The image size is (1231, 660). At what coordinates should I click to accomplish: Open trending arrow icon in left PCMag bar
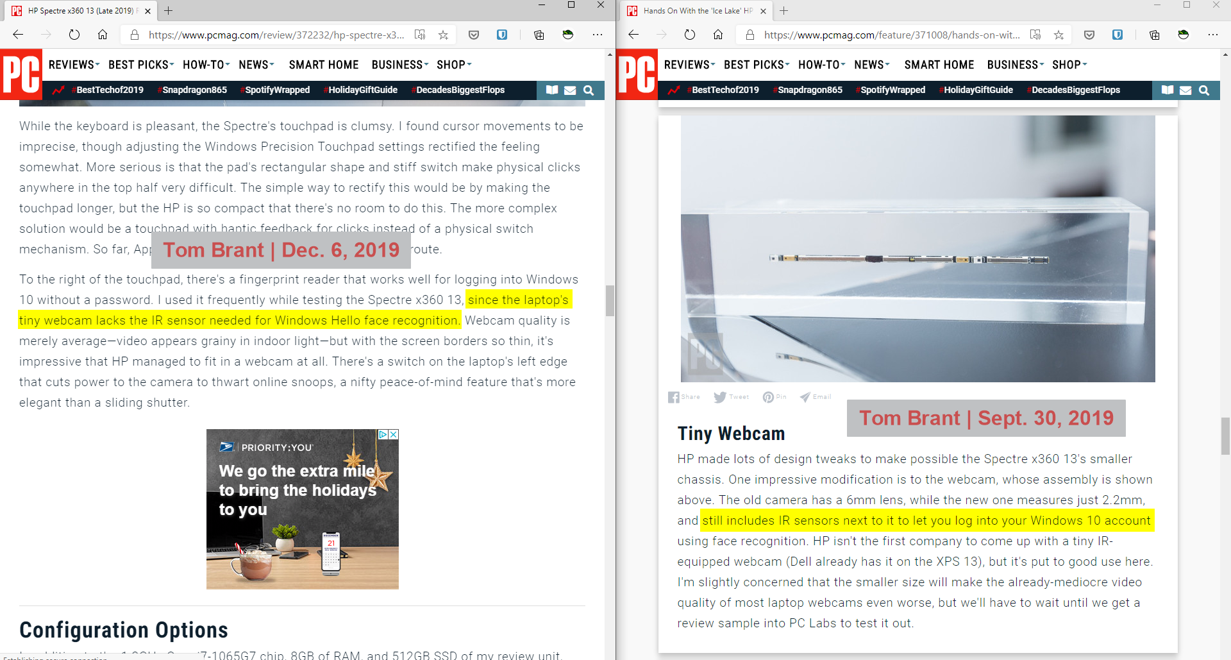pyautogui.click(x=58, y=90)
